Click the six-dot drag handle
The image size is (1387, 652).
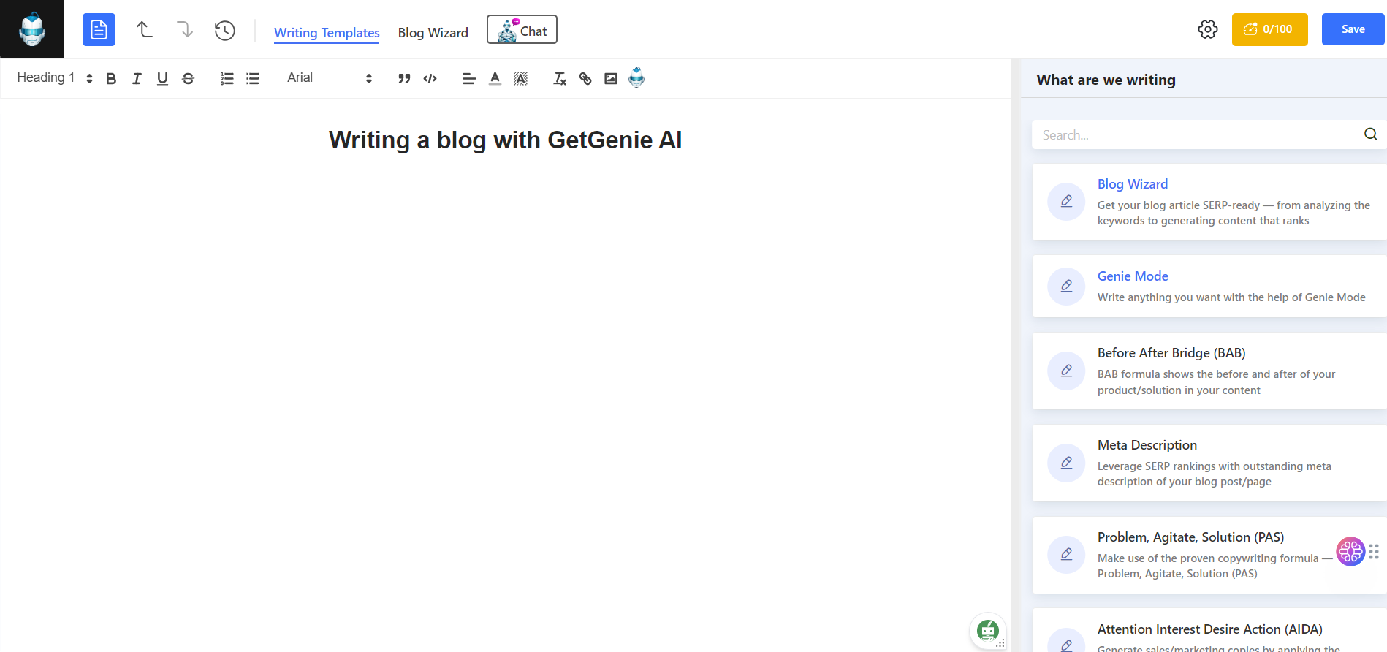[x=1374, y=552]
